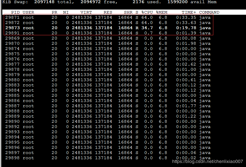Click the java command of PID 29871
The width and height of the screenshot is (246, 167).
[205, 17]
